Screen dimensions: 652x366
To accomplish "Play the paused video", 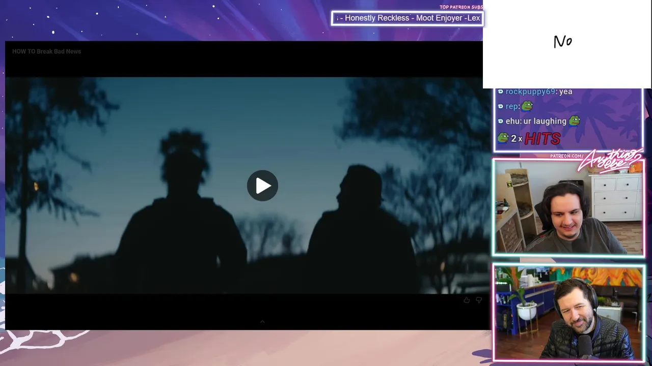I will click(x=262, y=186).
